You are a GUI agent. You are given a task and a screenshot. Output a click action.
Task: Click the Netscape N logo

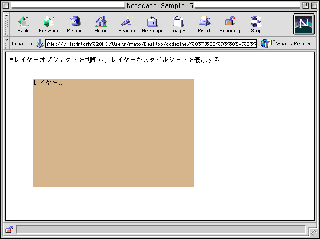click(x=304, y=24)
